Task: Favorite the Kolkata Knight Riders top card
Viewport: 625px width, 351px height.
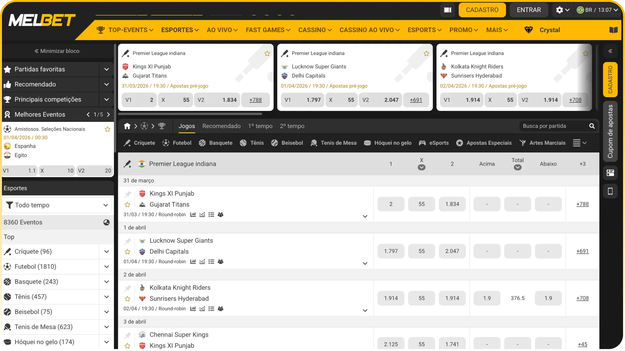Action: coord(586,54)
